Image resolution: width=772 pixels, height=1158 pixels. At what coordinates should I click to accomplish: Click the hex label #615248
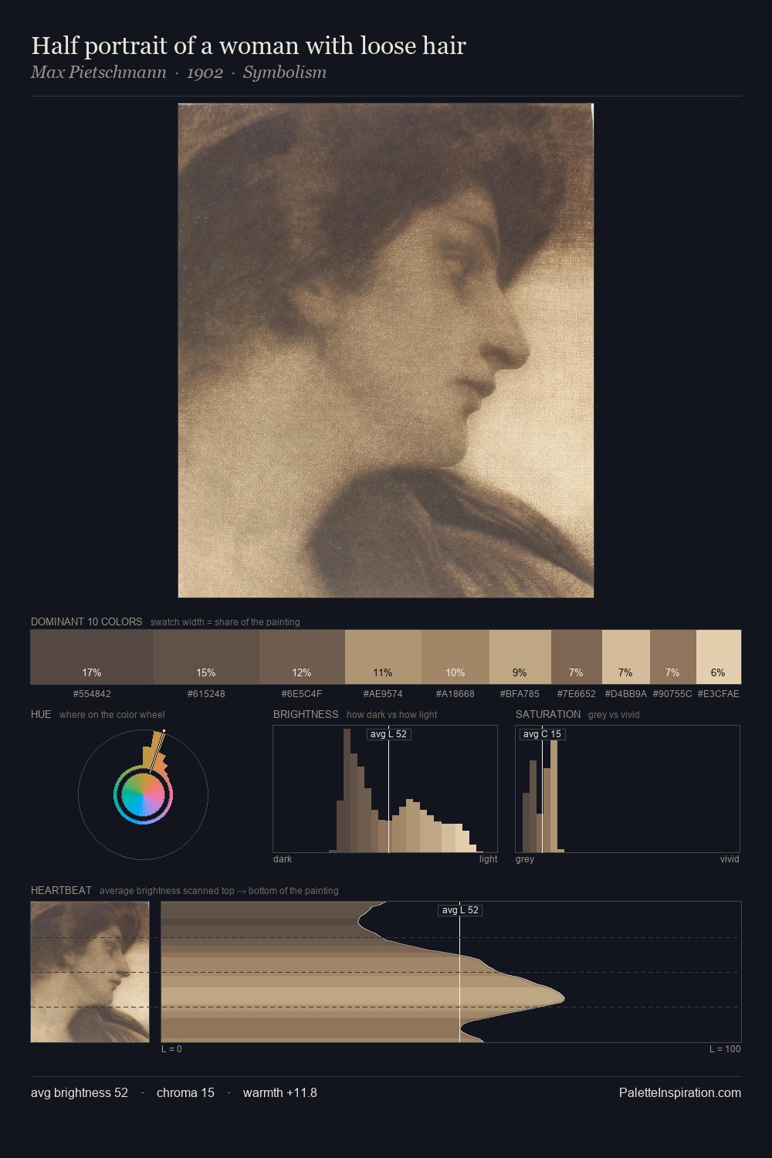(206, 694)
